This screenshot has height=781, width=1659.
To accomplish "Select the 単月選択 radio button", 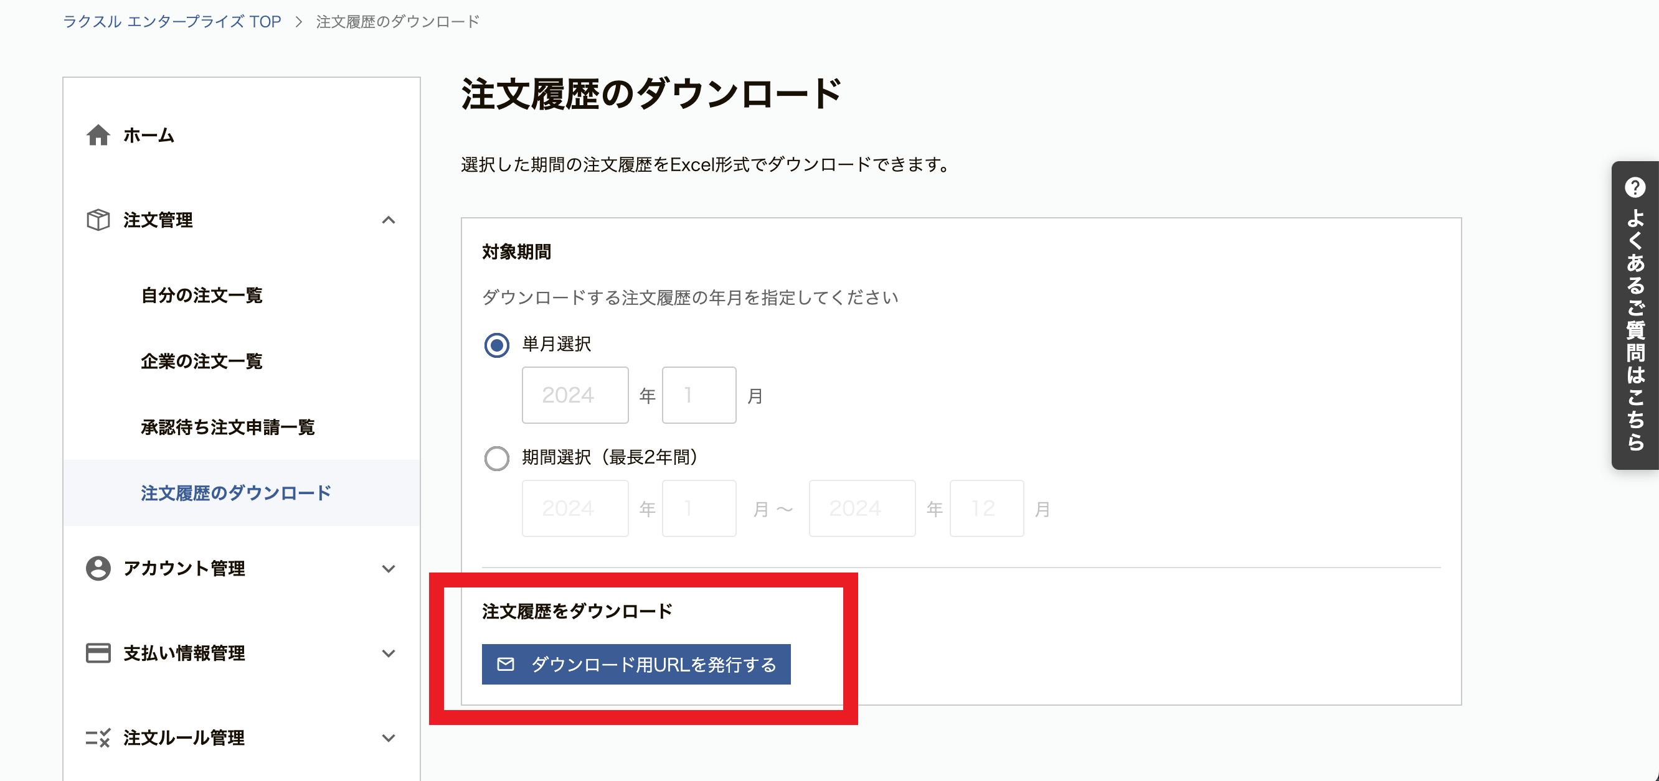I will coord(496,345).
